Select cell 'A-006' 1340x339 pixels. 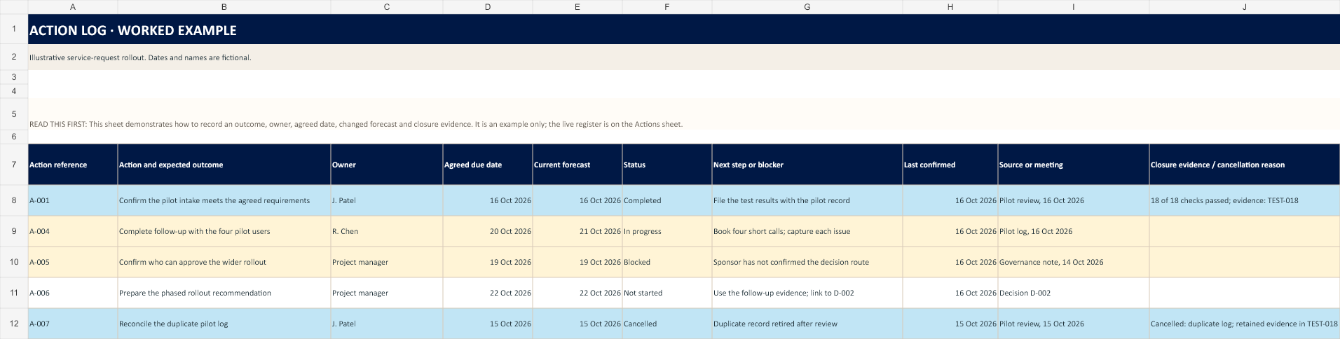[x=73, y=293]
